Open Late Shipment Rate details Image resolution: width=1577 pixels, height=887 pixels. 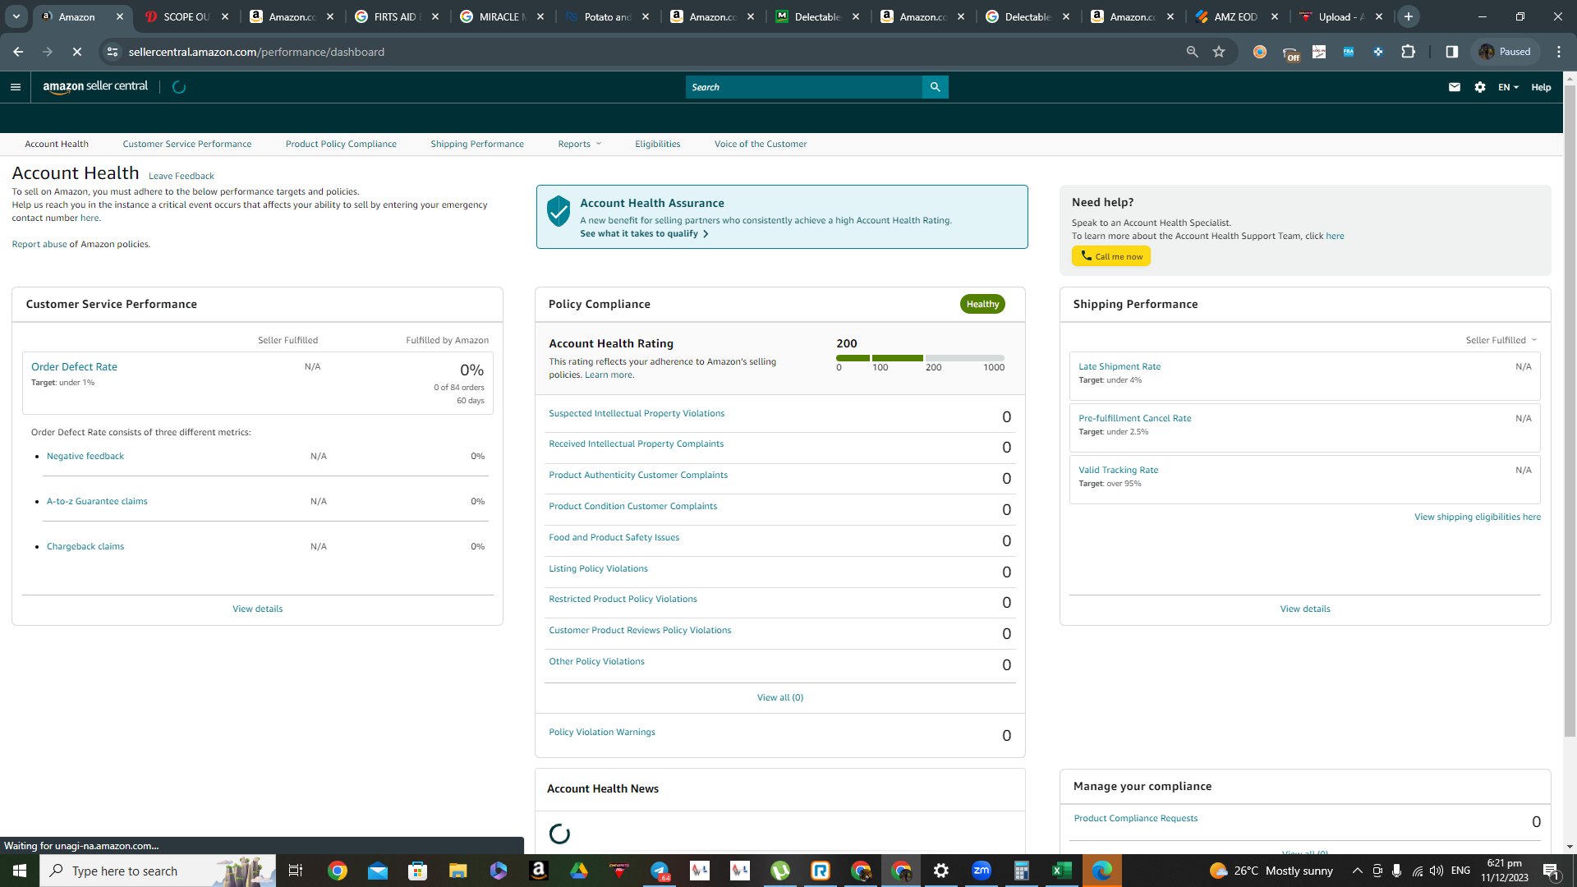click(1120, 367)
